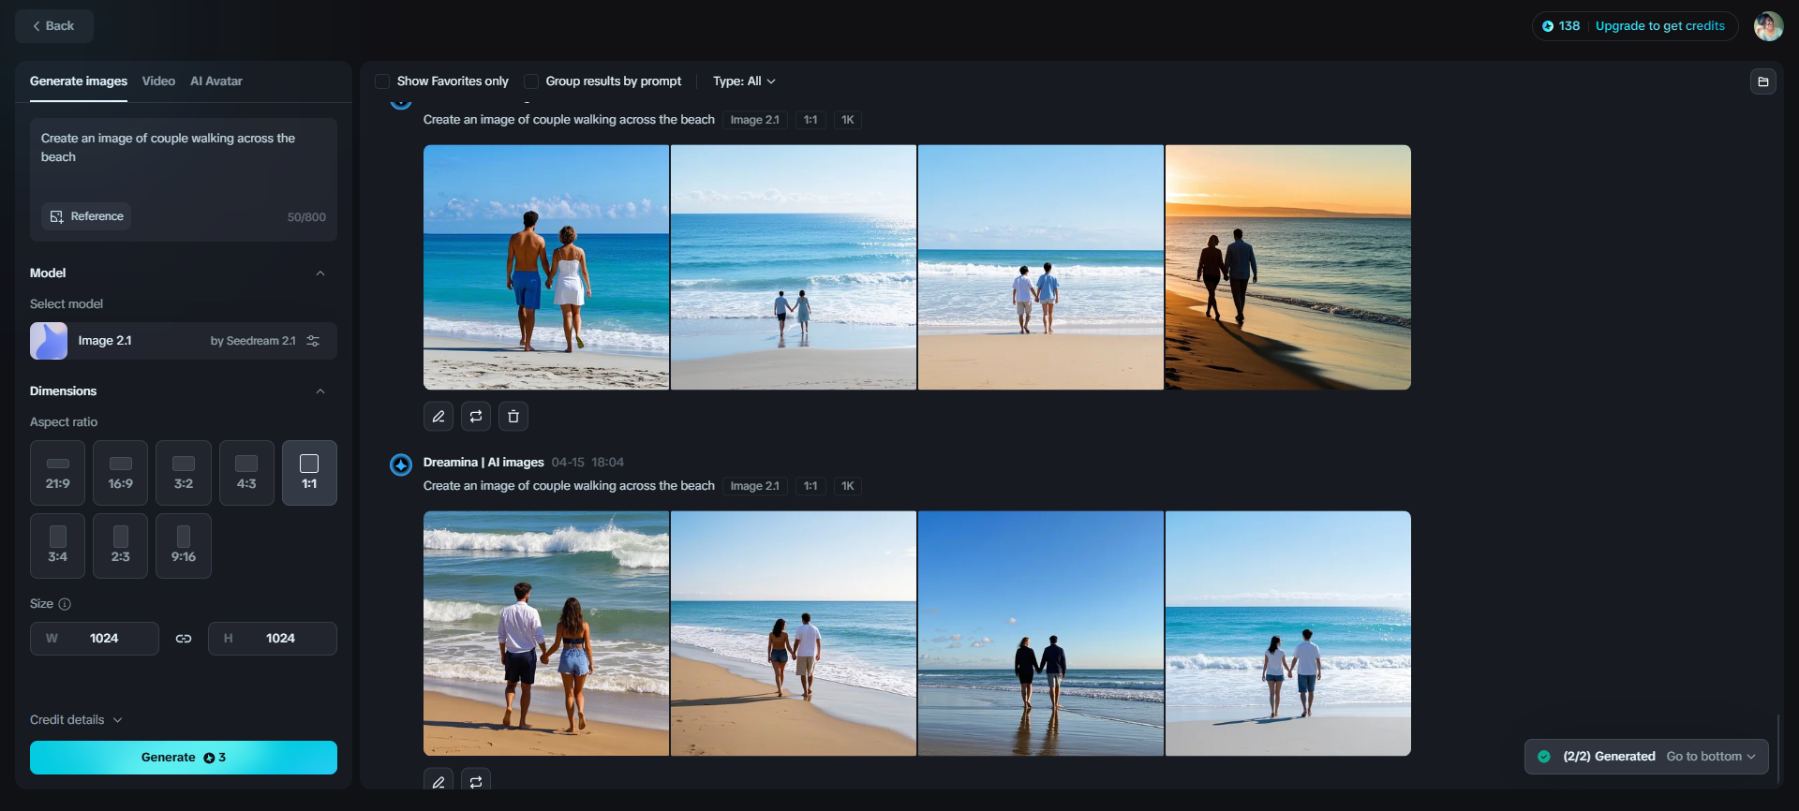Screen dimensions: 1799x811
Task: Select the 21:9 aspect ratio
Action: [57, 473]
